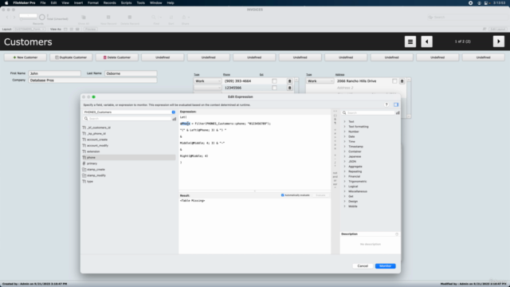Open the Tools menu

140,3
